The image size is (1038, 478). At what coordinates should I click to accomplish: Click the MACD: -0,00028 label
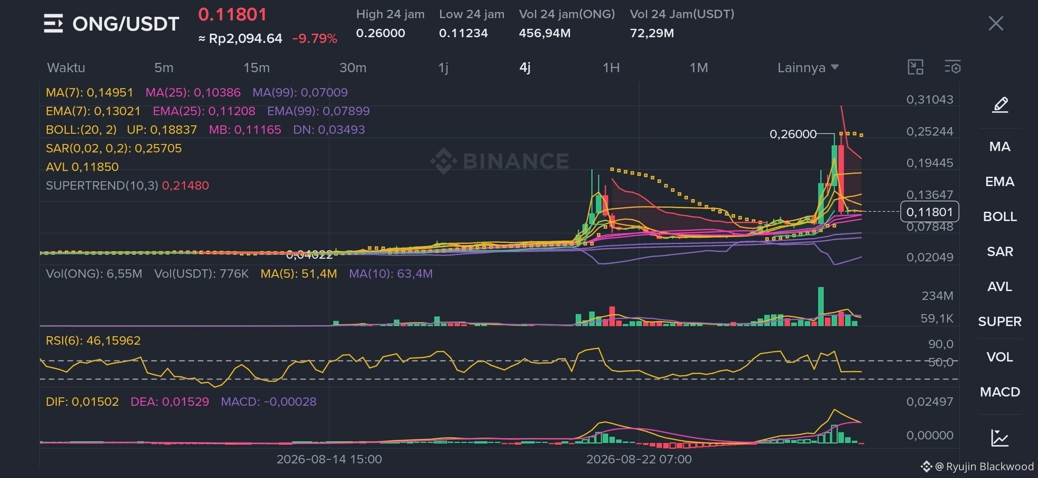tap(269, 402)
